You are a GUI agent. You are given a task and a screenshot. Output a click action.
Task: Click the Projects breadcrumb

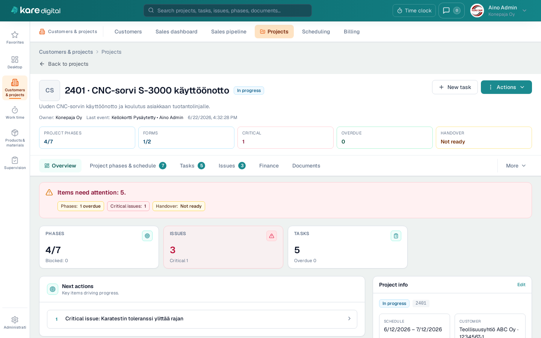click(x=111, y=52)
